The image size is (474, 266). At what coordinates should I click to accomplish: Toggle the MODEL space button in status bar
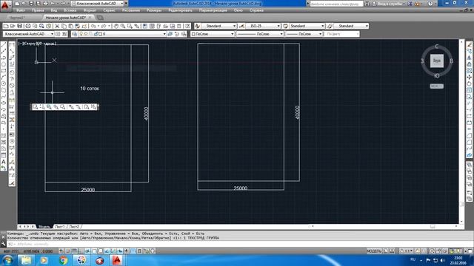[374, 251]
